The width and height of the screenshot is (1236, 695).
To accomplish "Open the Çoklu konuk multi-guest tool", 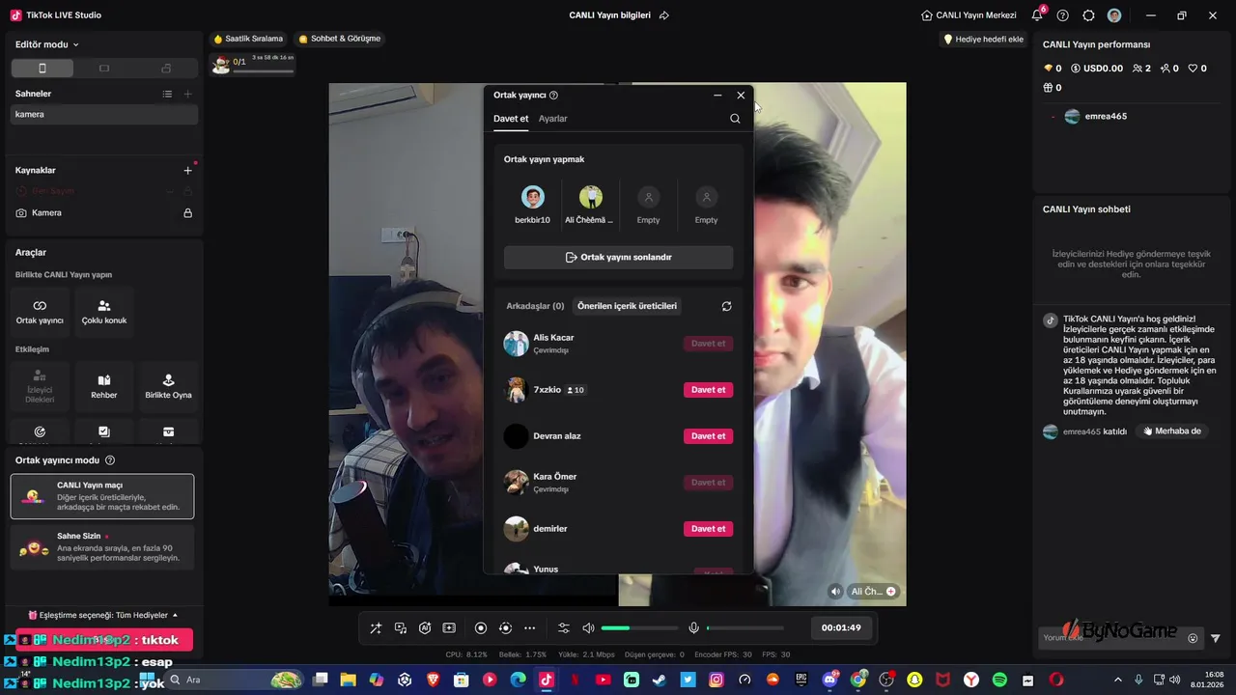I will click(x=104, y=311).
